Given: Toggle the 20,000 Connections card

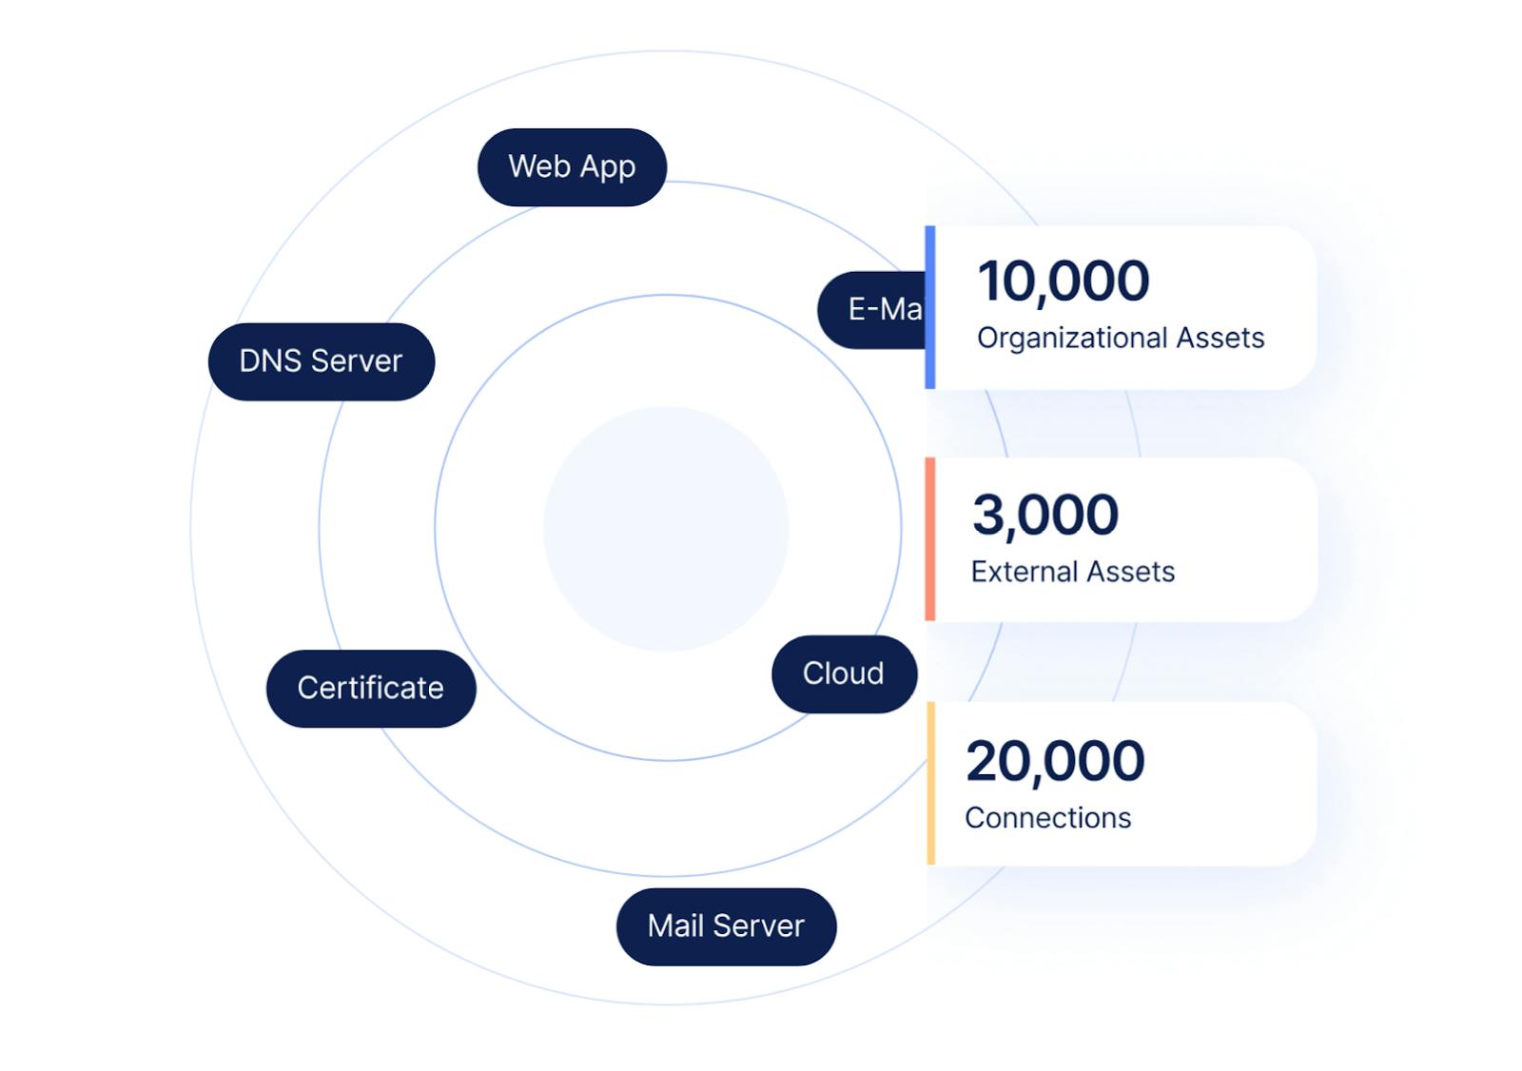Looking at the screenshot, I should point(1122,783).
